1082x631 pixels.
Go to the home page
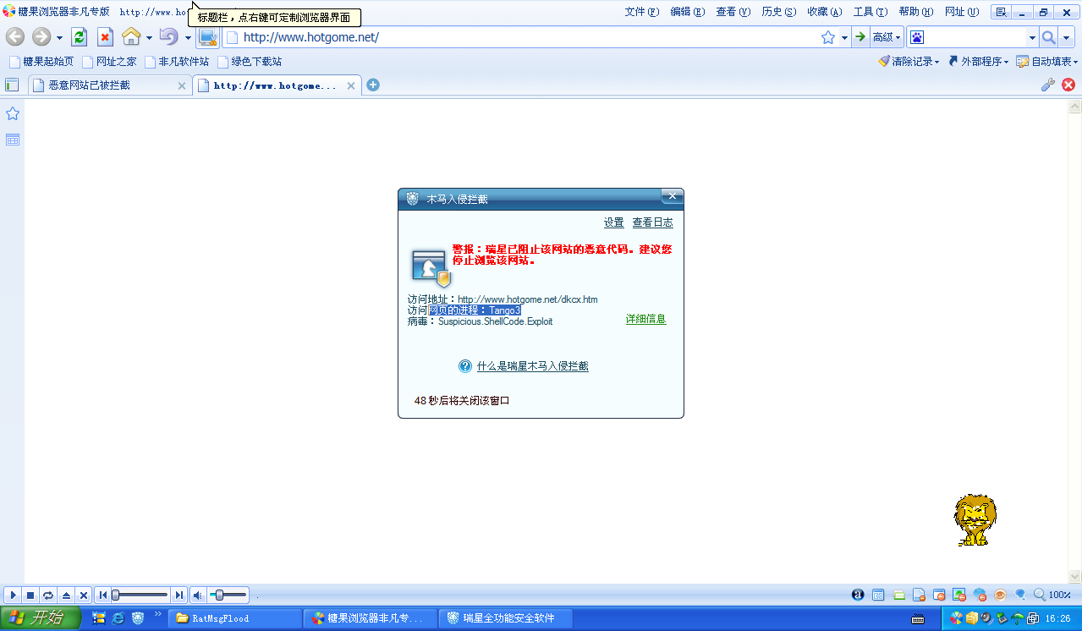(131, 37)
